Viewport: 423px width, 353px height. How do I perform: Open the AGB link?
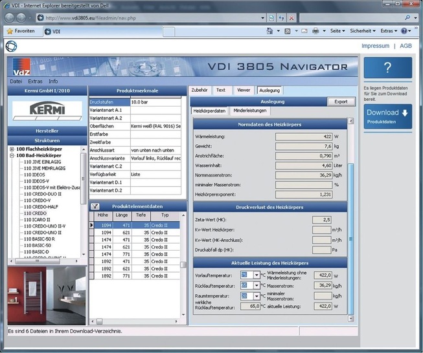406,46
